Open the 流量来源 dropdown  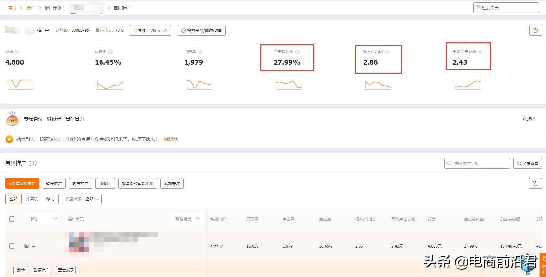tap(82, 199)
